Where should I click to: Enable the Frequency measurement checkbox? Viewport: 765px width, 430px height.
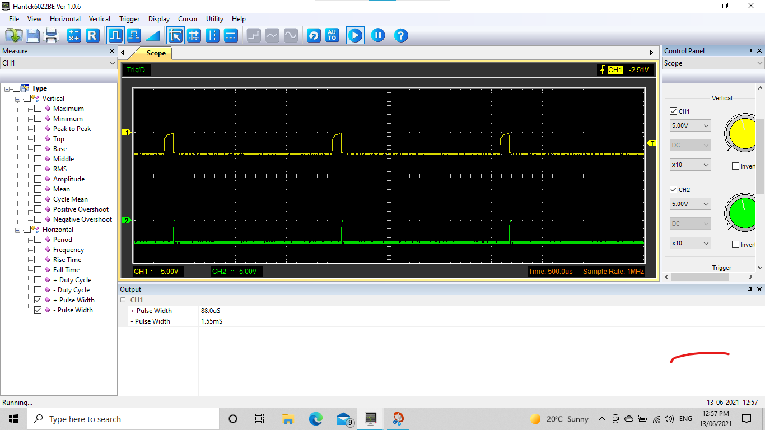[x=38, y=250]
